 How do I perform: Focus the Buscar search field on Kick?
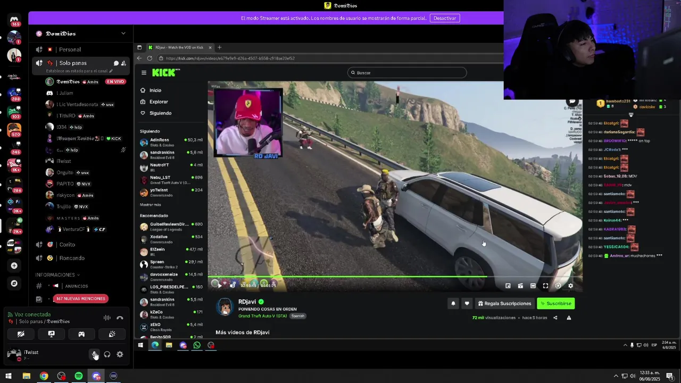coord(407,72)
